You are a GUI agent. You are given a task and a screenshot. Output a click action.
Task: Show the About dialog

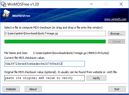click(x=33, y=89)
